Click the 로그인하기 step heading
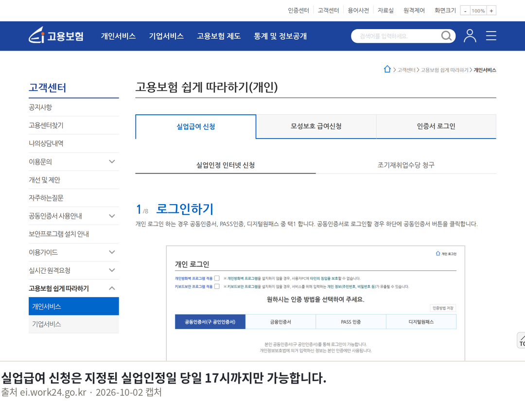 185,209
